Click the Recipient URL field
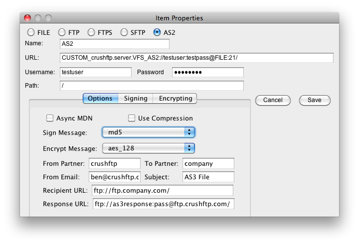The width and height of the screenshot is (359, 244). [163, 191]
